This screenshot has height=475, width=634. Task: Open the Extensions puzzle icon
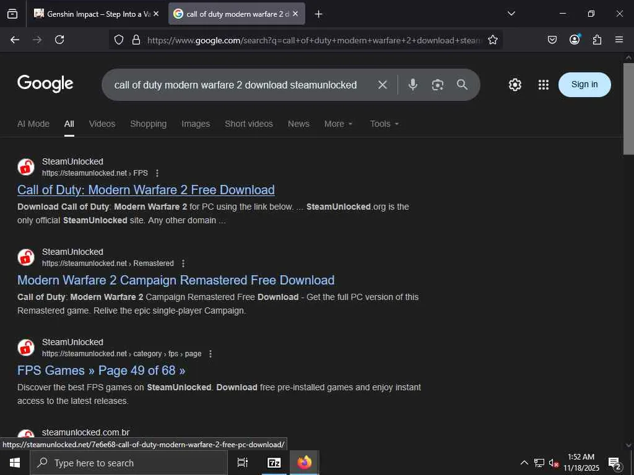point(597,40)
